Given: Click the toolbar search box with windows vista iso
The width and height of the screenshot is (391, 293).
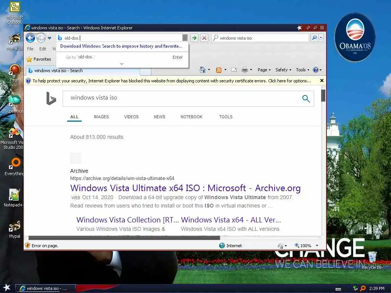Looking at the screenshot, I should click(260, 38).
